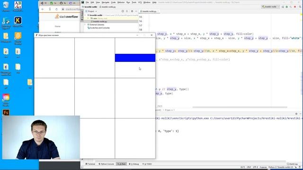Open Project panel settings gear
Viewport: 303px width, 170px height.
click(x=132, y=11)
